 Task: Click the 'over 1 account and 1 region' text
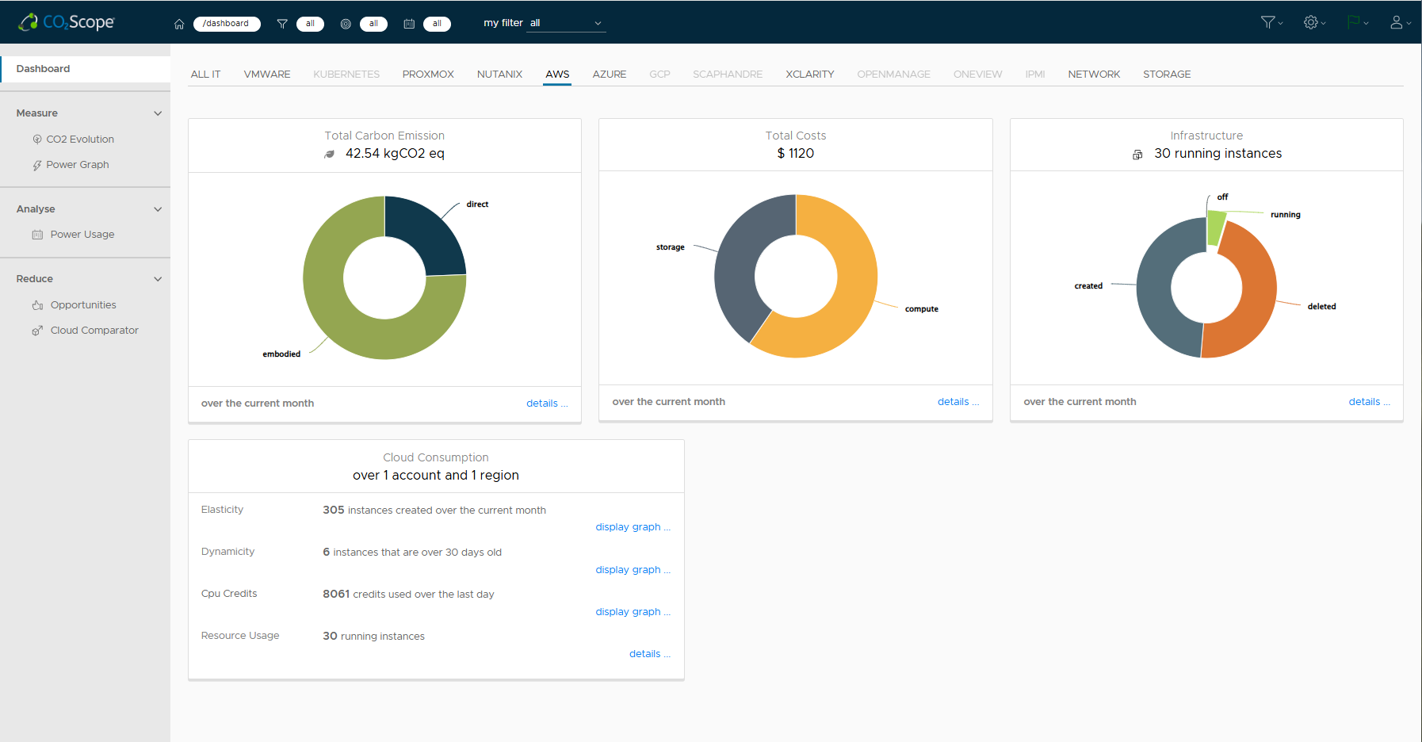[x=436, y=476]
